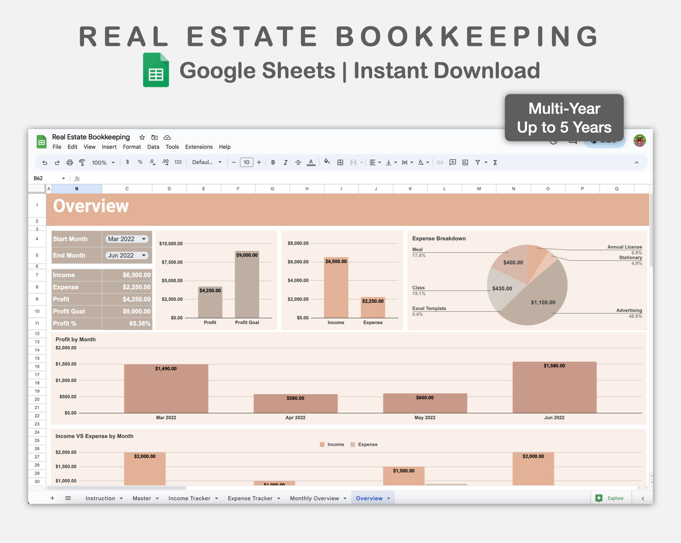Select the Paint format tool
681x543 pixels.
(82, 162)
